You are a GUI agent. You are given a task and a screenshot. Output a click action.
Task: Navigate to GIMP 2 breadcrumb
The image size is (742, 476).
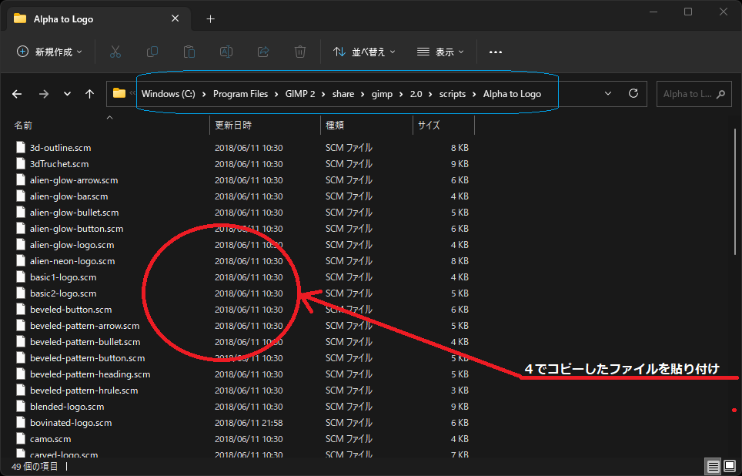[x=300, y=94]
